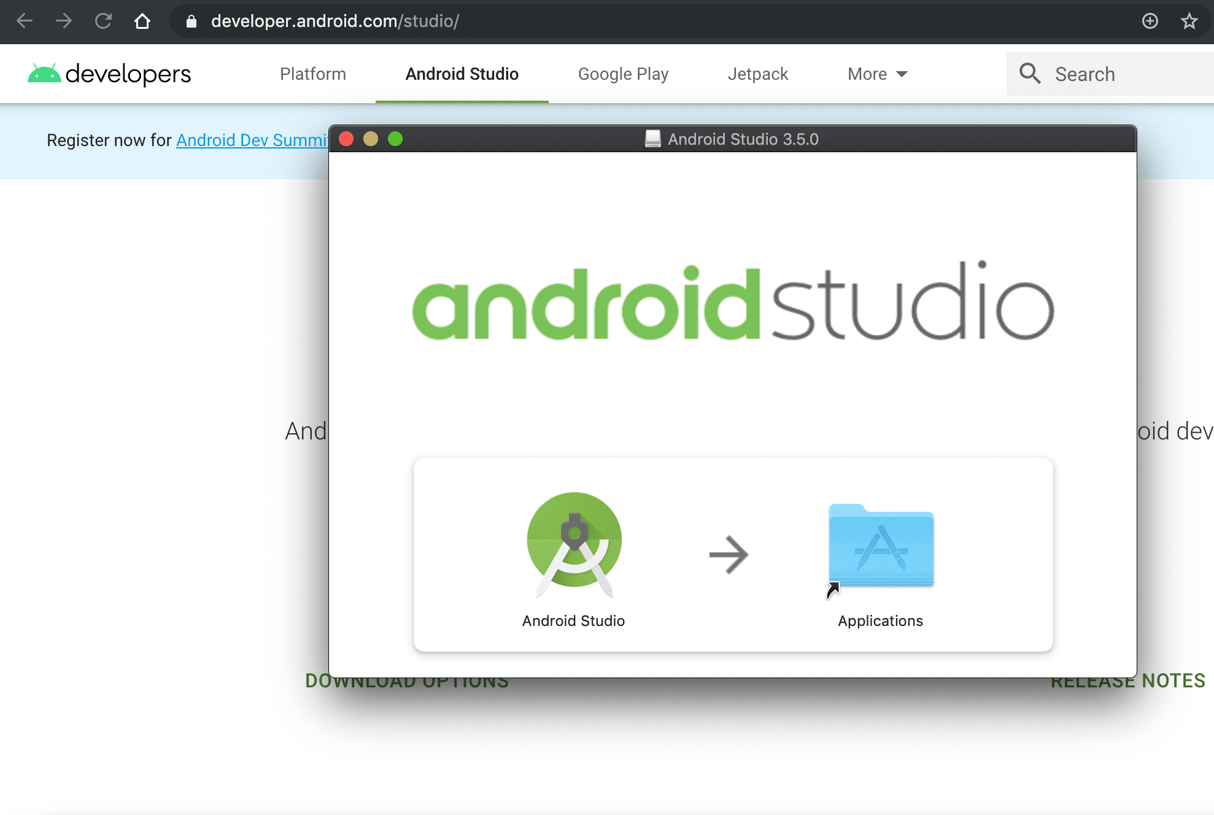Maximize the Android Studio 3.5.0 window

point(395,139)
